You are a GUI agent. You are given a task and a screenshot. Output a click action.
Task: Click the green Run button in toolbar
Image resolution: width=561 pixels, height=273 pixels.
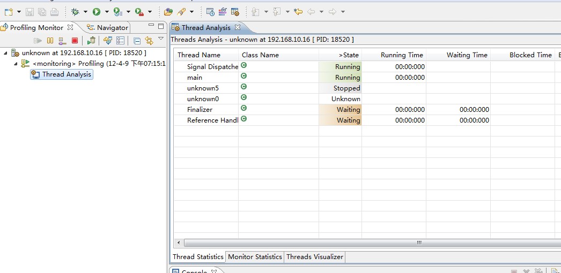tap(97, 11)
